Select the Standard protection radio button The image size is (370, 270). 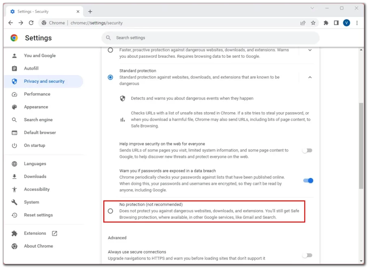point(110,77)
